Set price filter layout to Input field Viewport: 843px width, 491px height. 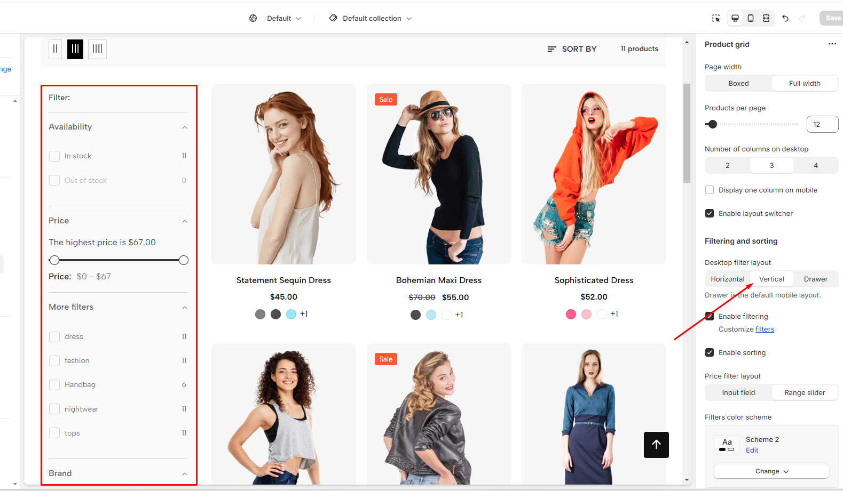(x=738, y=392)
